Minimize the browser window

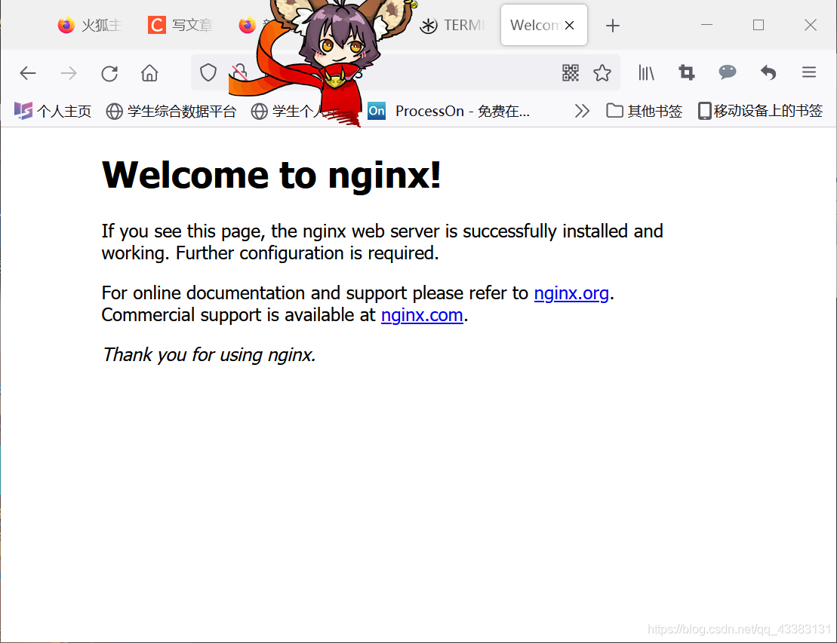click(706, 25)
